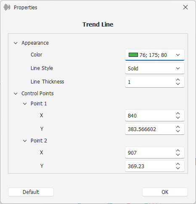The image size is (196, 204).
Task: Increase Point 1 Y value
Action: coord(178,127)
